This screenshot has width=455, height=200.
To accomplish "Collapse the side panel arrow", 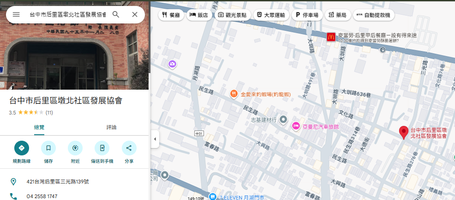I will [155, 139].
